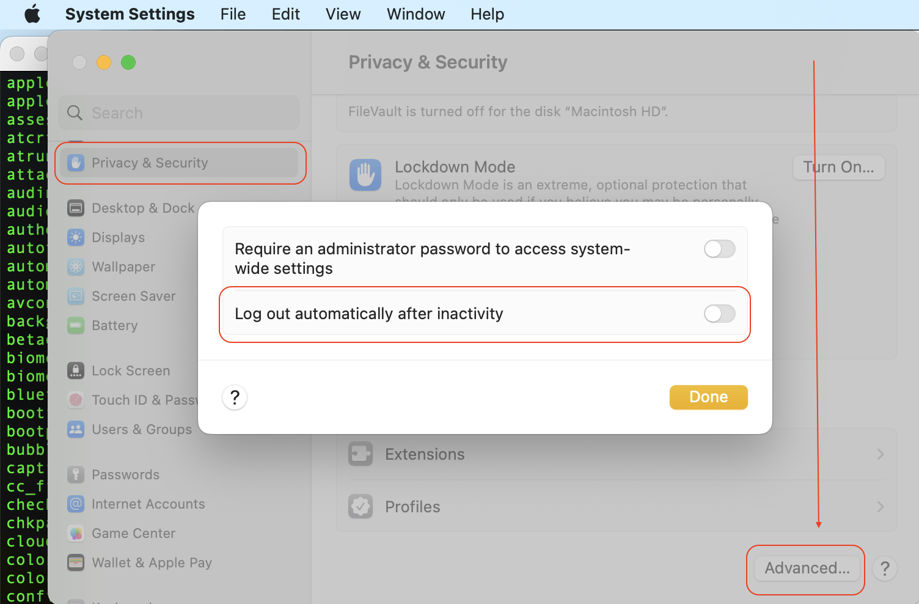Open the View menu

(x=343, y=14)
